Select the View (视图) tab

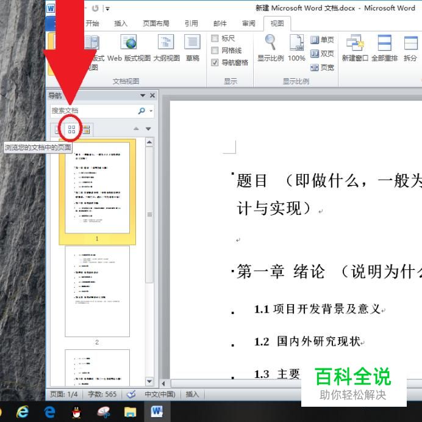277,24
